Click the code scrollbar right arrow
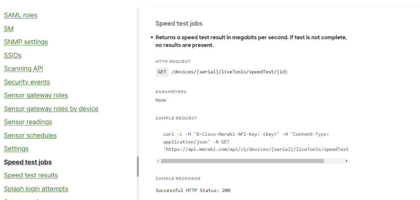The height and width of the screenshot is (200, 420). point(346,161)
